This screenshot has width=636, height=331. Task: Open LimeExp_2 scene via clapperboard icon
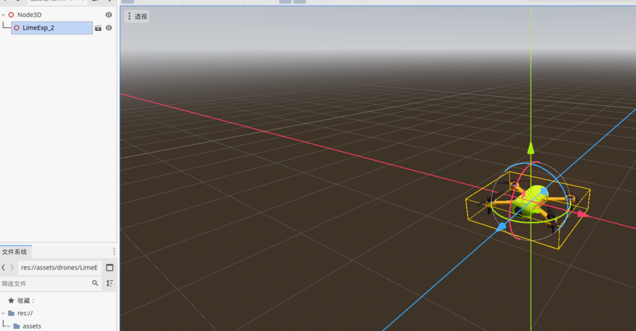98,28
